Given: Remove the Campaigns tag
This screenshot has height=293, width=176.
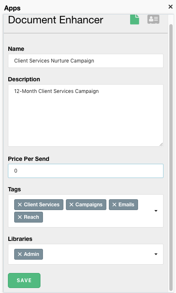Looking at the screenshot, I should [71, 205].
